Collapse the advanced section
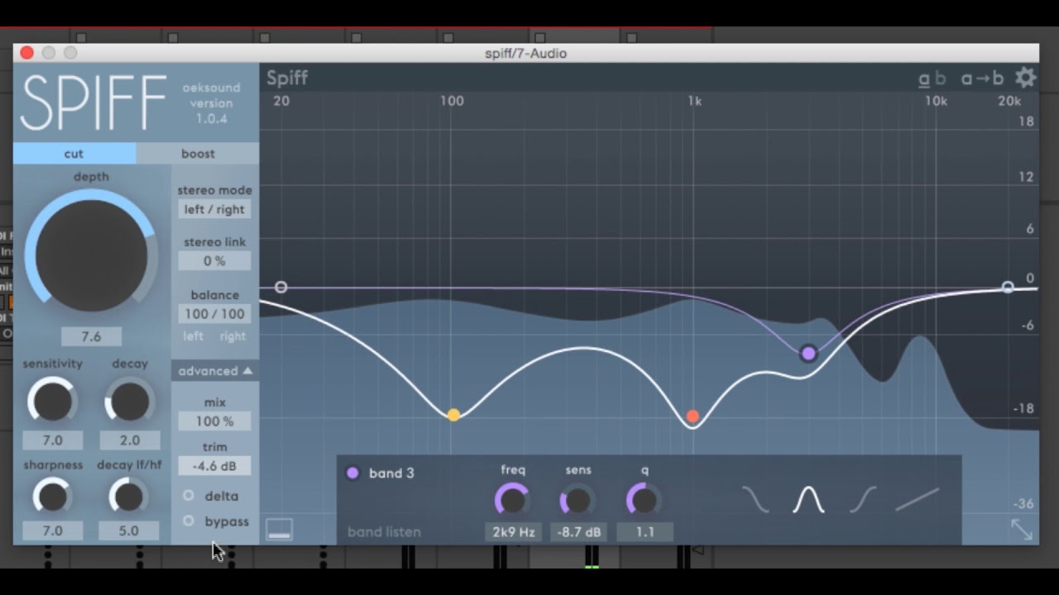Image resolution: width=1059 pixels, height=595 pixels. click(215, 371)
